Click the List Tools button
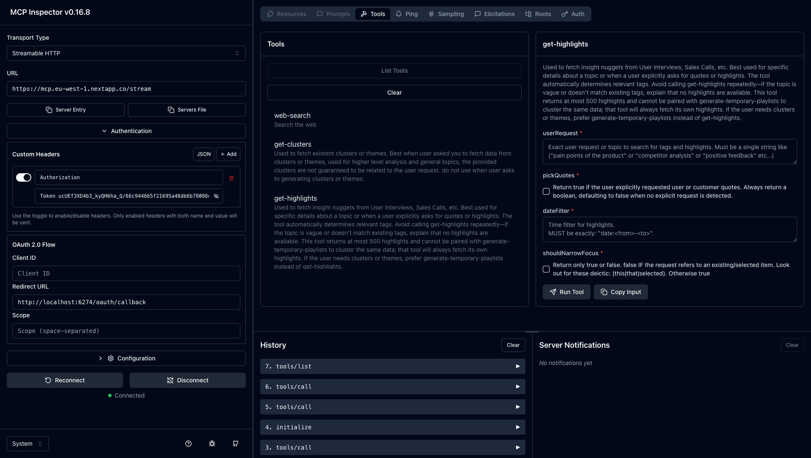This screenshot has height=458, width=811. click(x=394, y=71)
